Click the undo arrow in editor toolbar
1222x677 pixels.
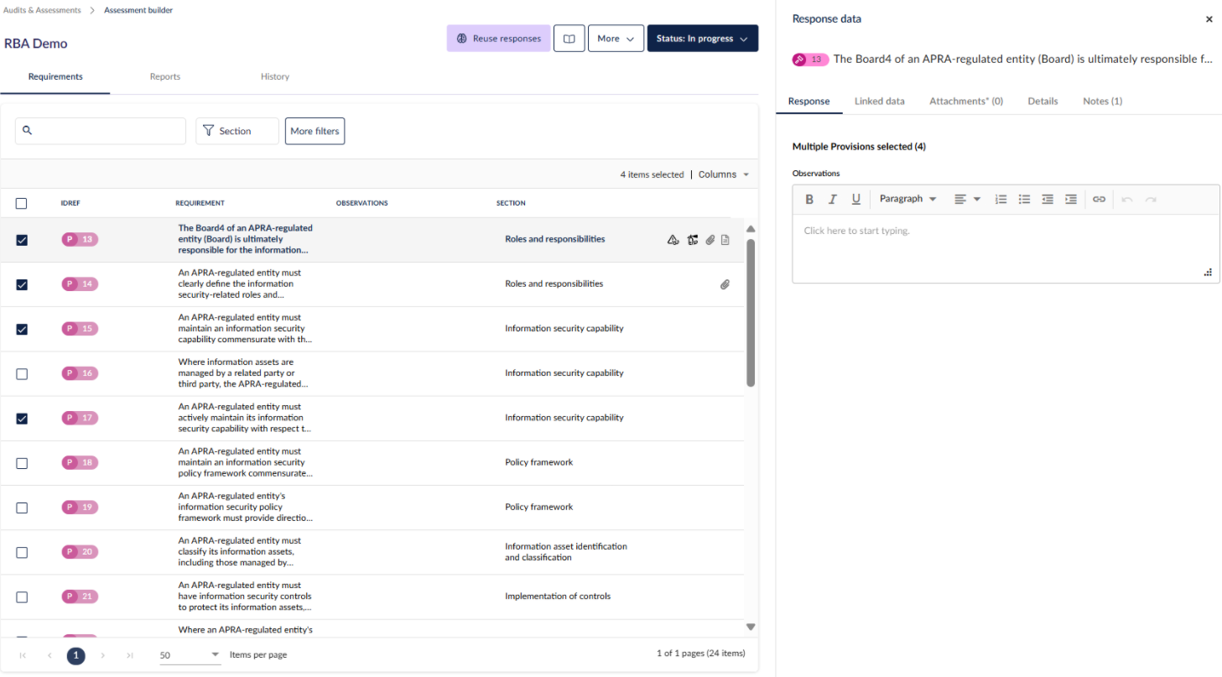click(x=1127, y=200)
